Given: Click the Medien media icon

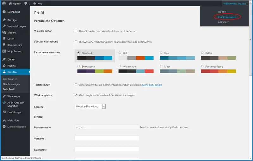Looking at the screenshot, I should tap(4, 33).
